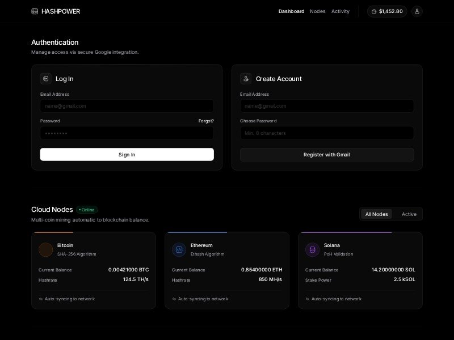Click the HASHPOWER logo icon
454x340 pixels.
pos(35,11)
